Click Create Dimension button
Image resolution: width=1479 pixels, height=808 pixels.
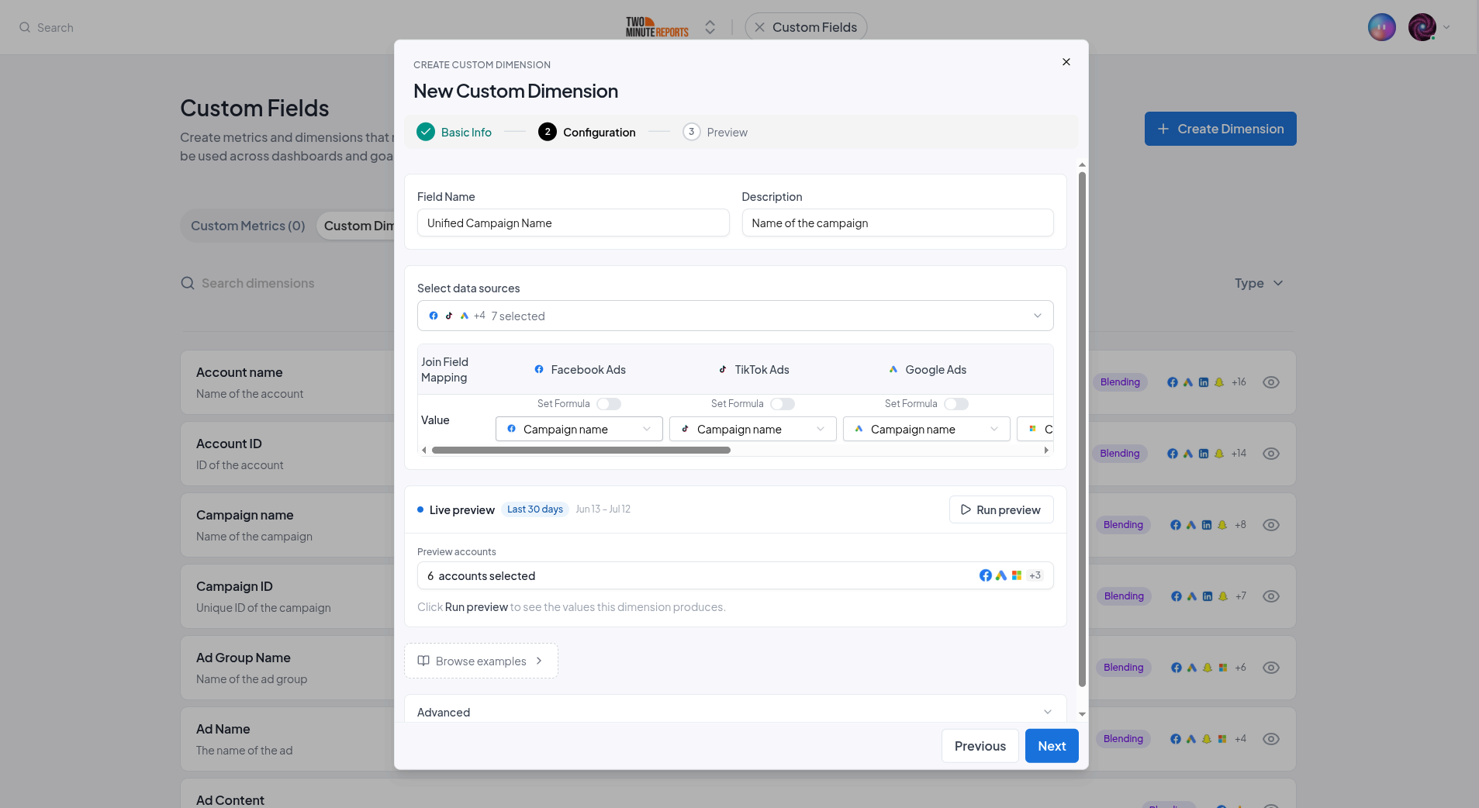[x=1221, y=129]
